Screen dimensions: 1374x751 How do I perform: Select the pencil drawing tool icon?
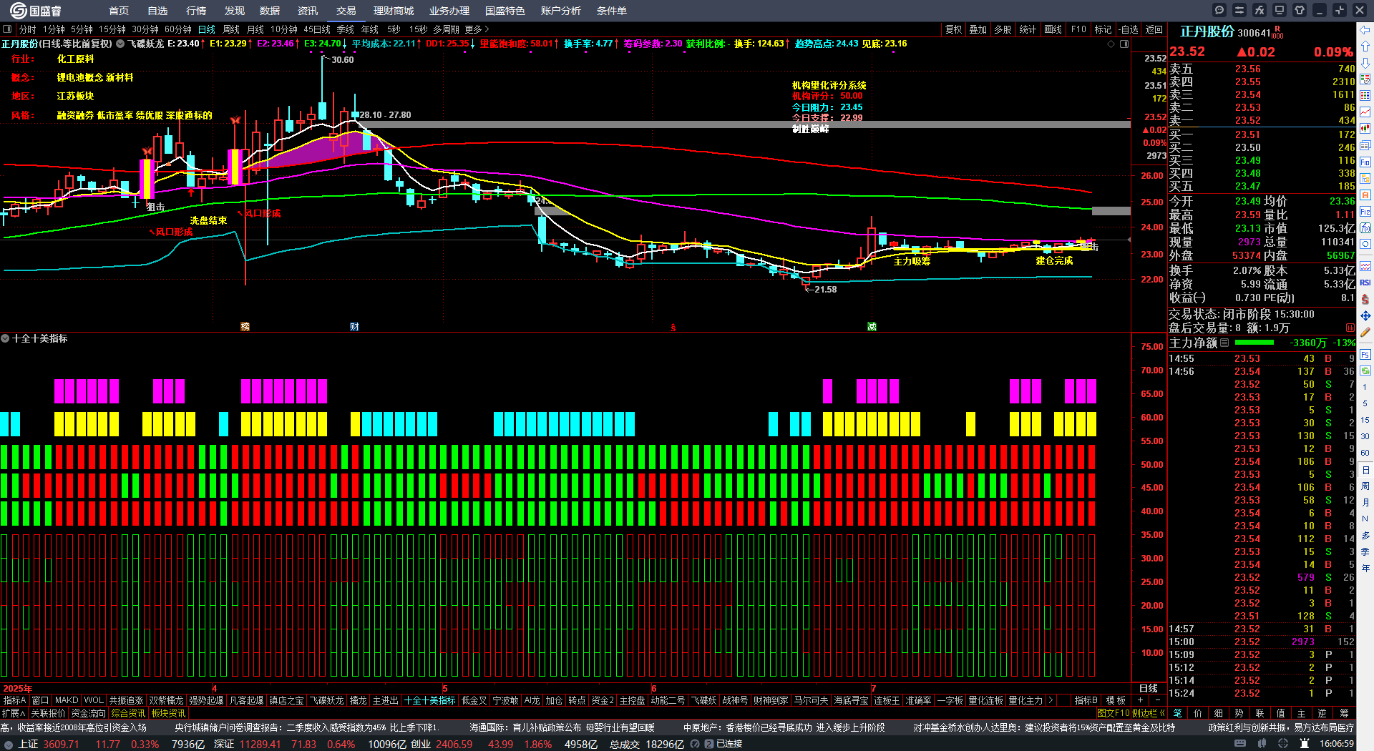click(1365, 332)
